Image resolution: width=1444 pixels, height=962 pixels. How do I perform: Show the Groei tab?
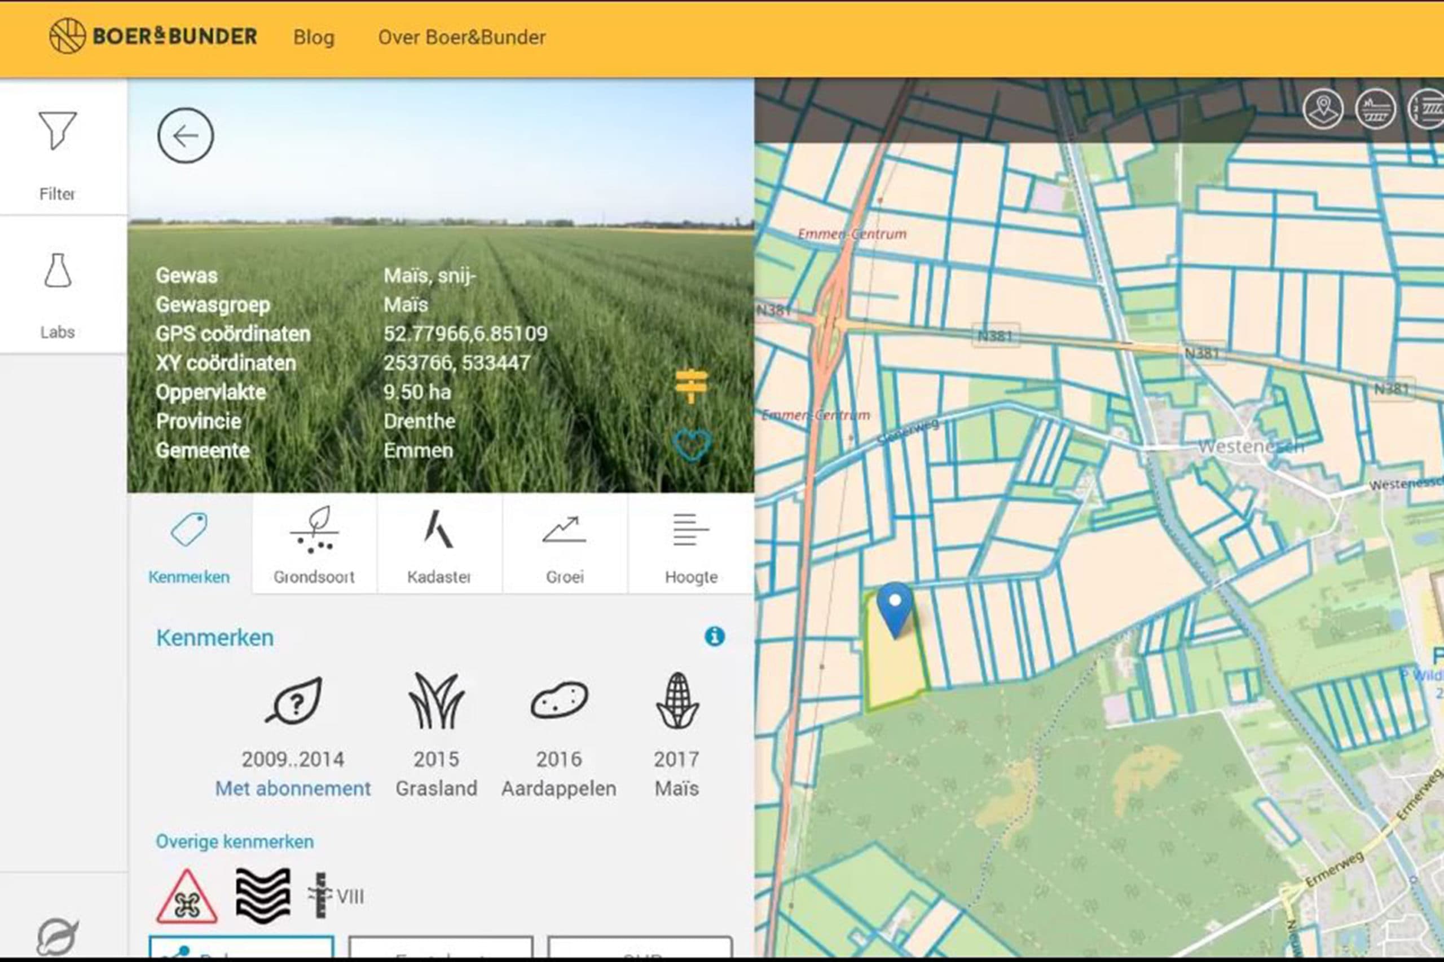(x=565, y=544)
